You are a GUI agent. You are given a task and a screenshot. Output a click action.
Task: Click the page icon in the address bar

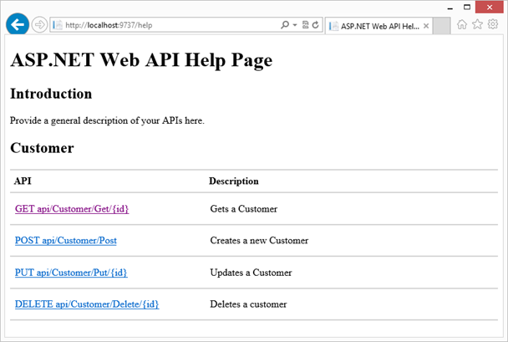(57, 26)
